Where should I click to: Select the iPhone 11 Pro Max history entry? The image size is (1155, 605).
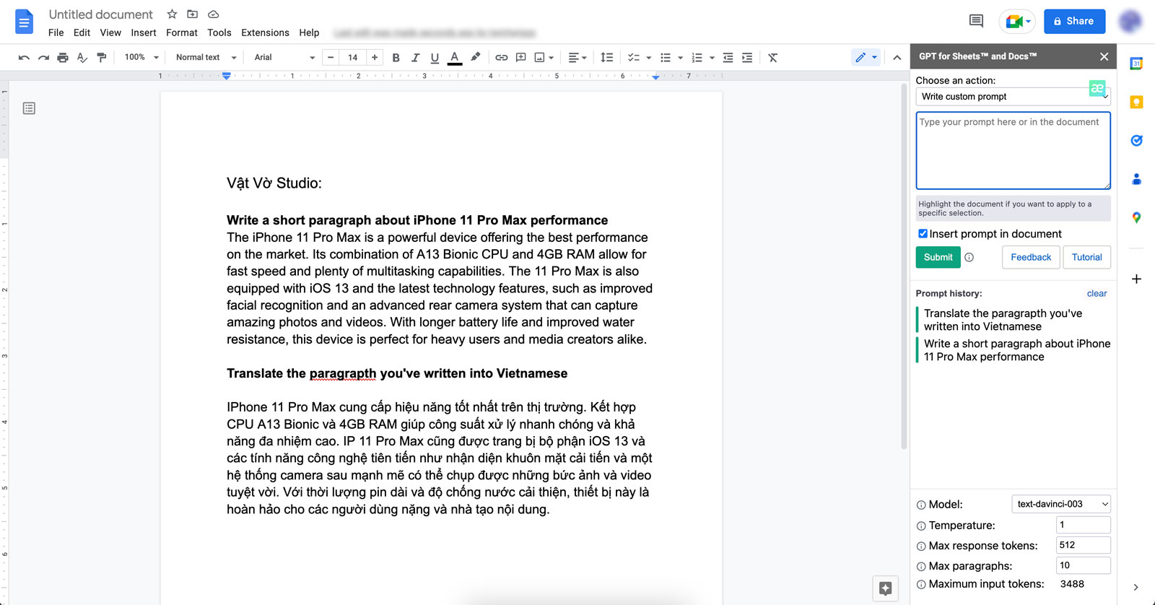point(1013,350)
